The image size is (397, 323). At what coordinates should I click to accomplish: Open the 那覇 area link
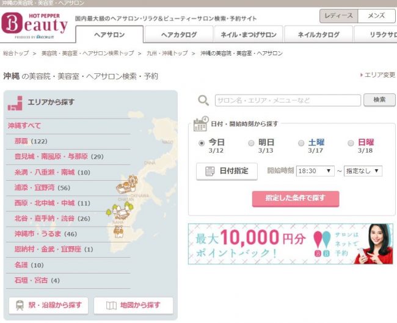(21, 142)
